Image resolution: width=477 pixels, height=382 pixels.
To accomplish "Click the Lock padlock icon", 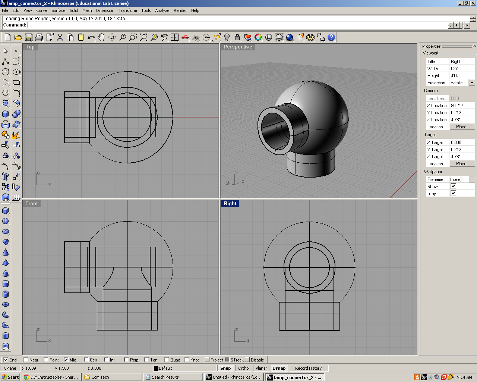I will coord(237,37).
